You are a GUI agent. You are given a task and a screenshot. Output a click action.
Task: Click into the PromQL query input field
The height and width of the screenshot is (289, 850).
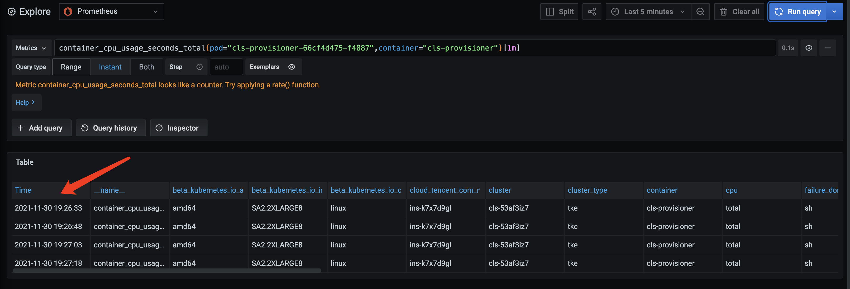click(415, 48)
